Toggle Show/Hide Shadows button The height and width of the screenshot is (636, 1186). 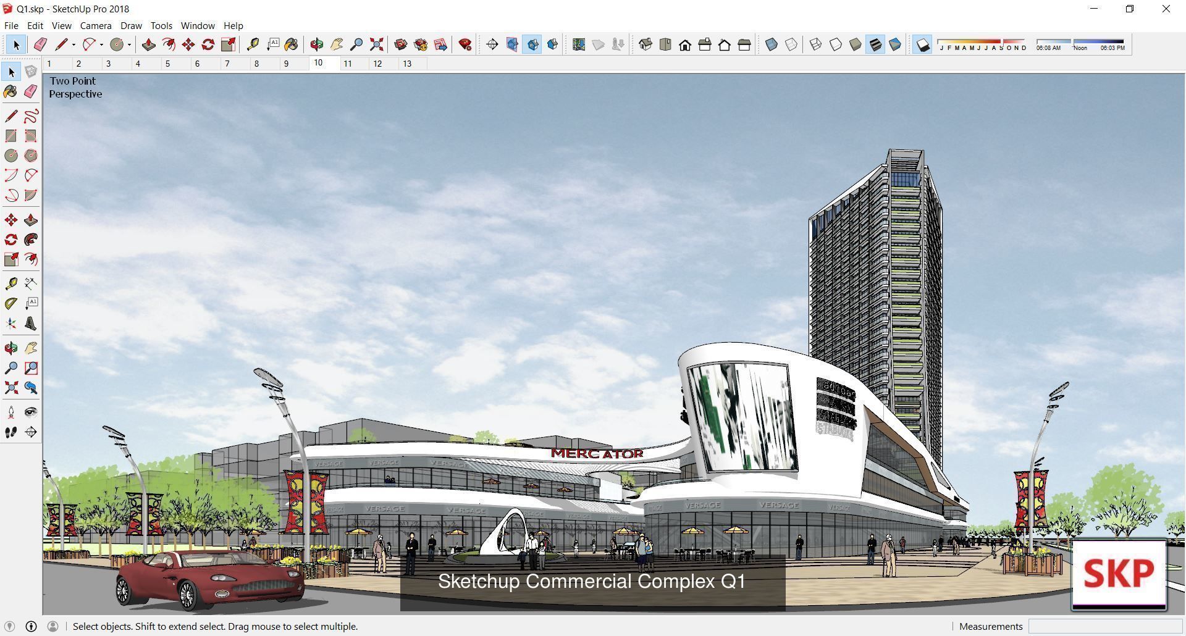click(922, 44)
